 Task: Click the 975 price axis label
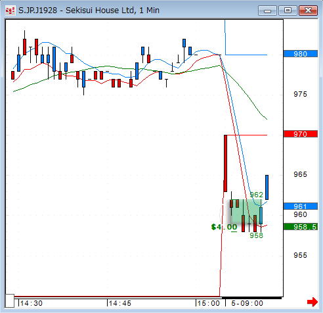(x=300, y=94)
